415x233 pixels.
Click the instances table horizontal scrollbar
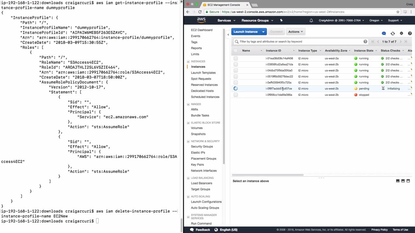tap(268, 175)
